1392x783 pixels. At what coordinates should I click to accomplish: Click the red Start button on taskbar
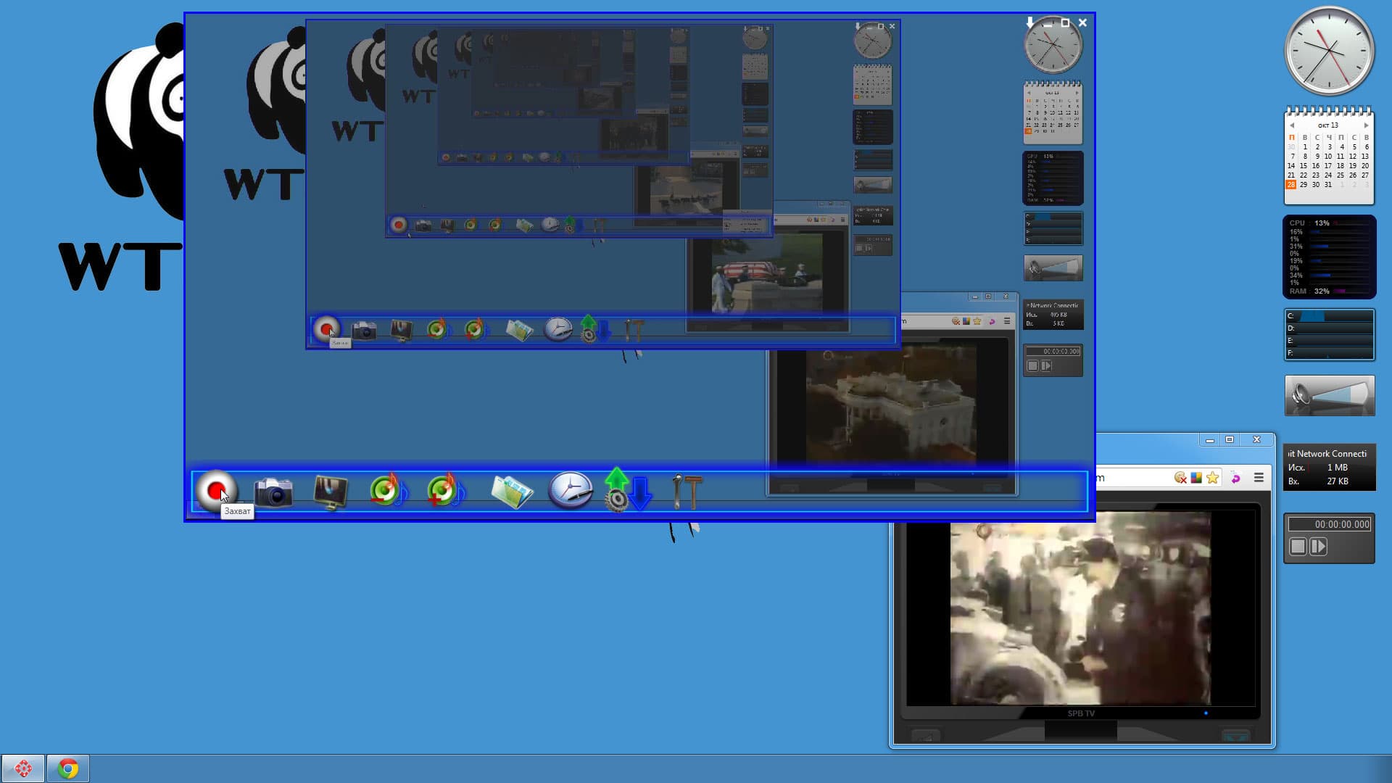coord(22,768)
